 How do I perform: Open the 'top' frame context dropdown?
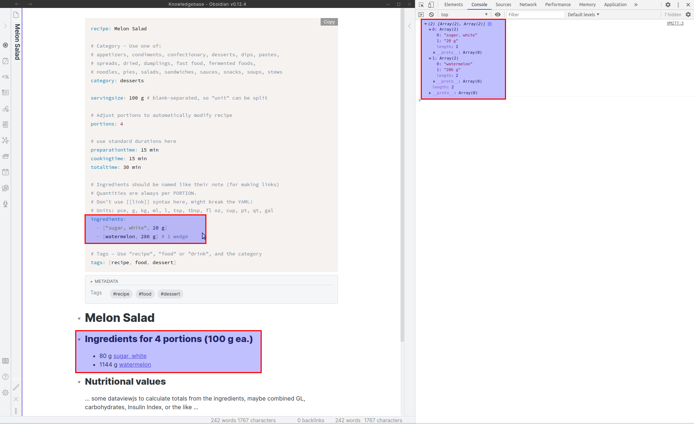pos(464,14)
